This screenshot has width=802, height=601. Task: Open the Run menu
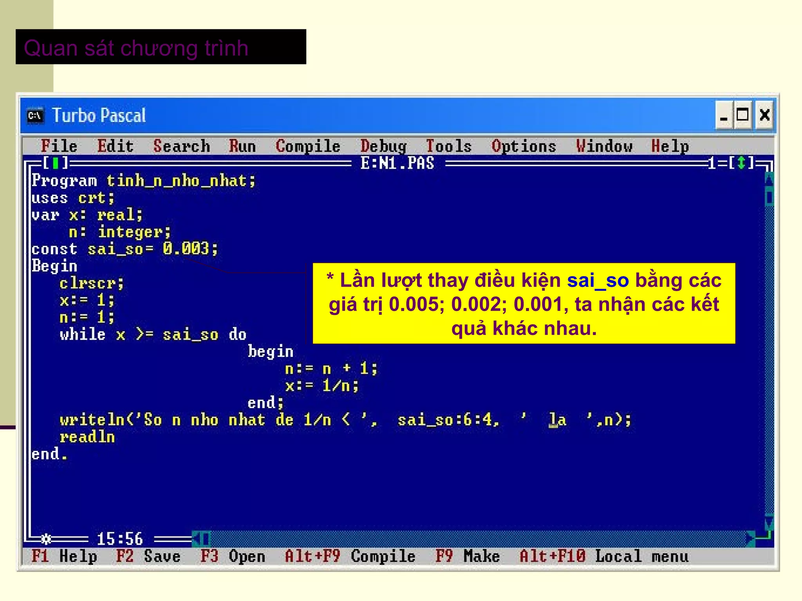point(242,146)
